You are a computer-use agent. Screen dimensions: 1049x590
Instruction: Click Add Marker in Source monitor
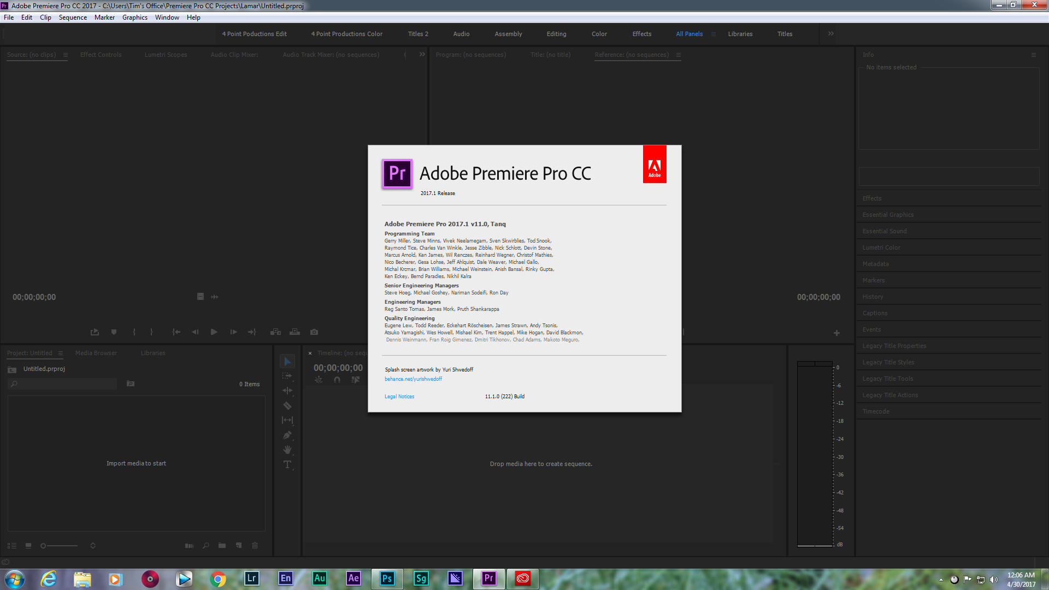point(114,332)
